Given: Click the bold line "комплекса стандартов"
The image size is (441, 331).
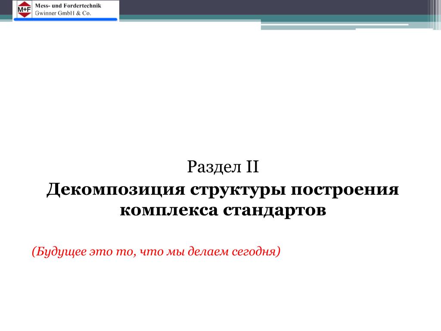Looking at the screenshot, I should tap(223, 210).
